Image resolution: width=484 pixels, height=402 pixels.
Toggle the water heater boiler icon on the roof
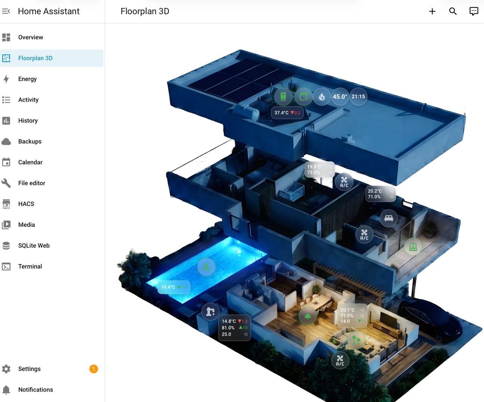pyautogui.click(x=283, y=97)
